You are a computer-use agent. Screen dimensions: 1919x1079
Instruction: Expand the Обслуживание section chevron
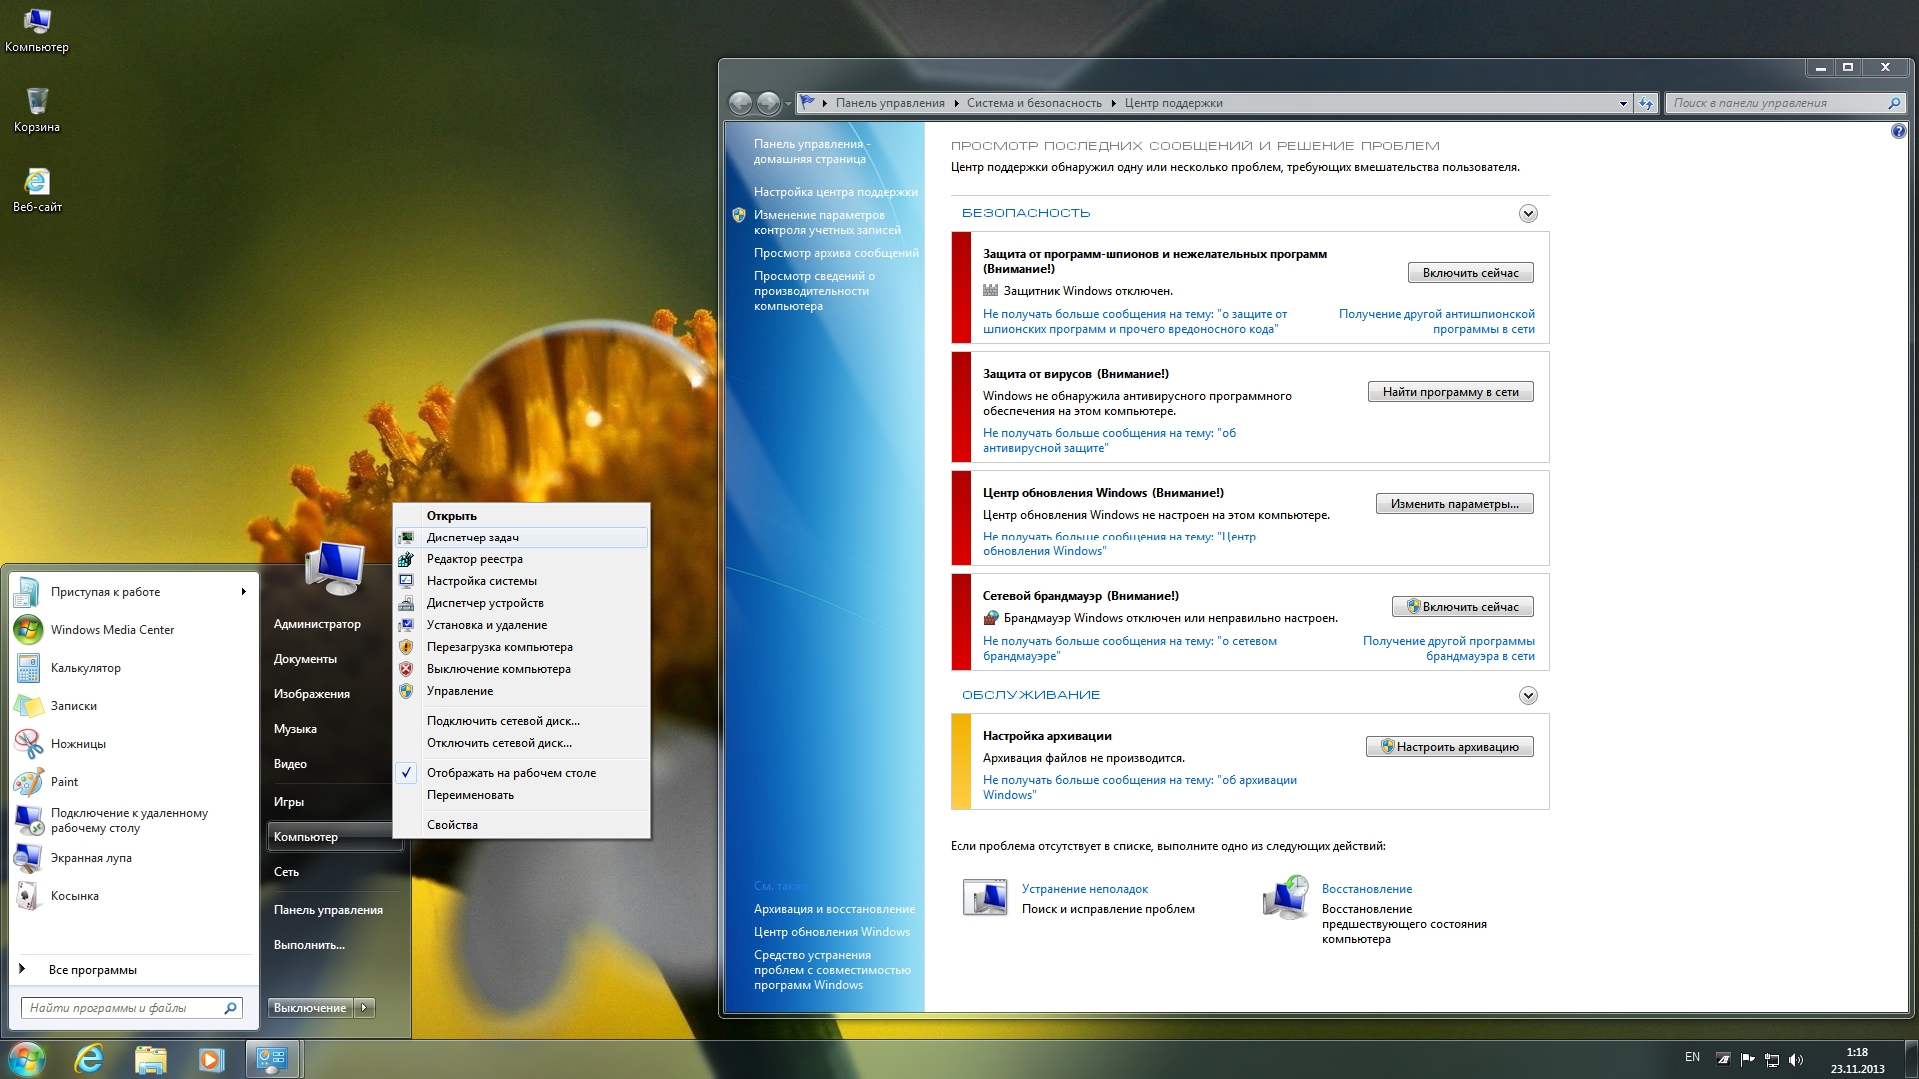(x=1529, y=695)
